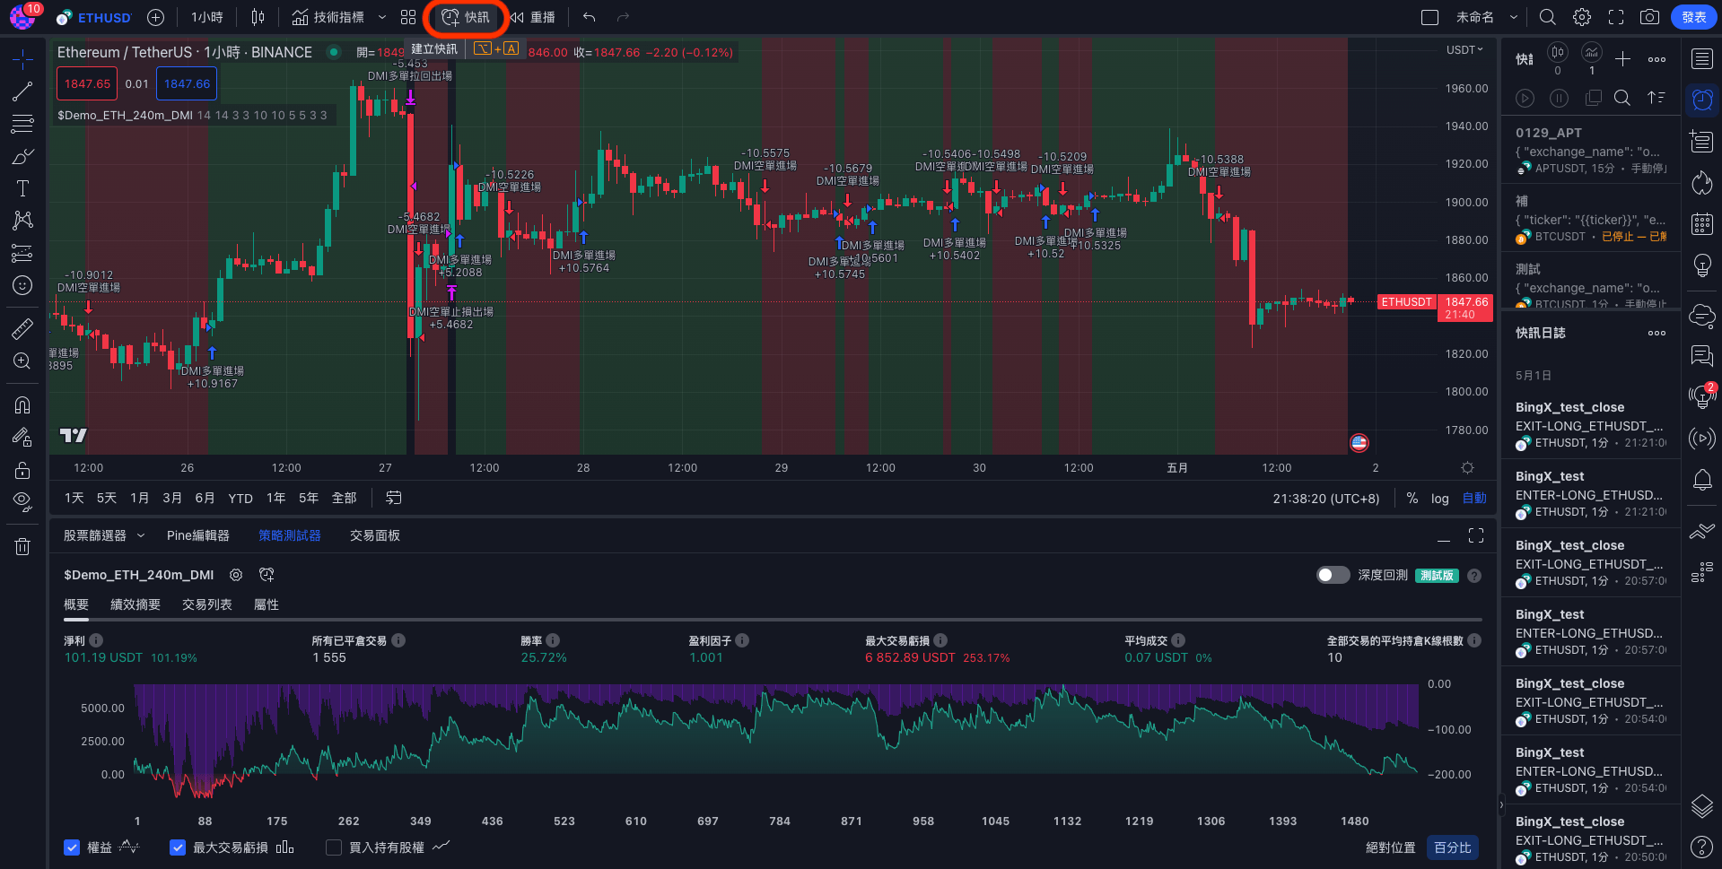Open the Alert button in top toolbar
1722x869 pixels.
pos(466,17)
